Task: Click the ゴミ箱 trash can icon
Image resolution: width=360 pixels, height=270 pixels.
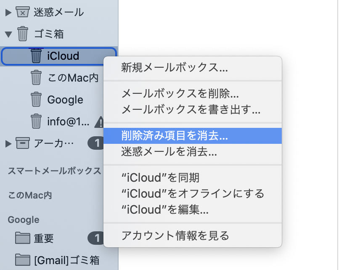Action: tap(23, 34)
